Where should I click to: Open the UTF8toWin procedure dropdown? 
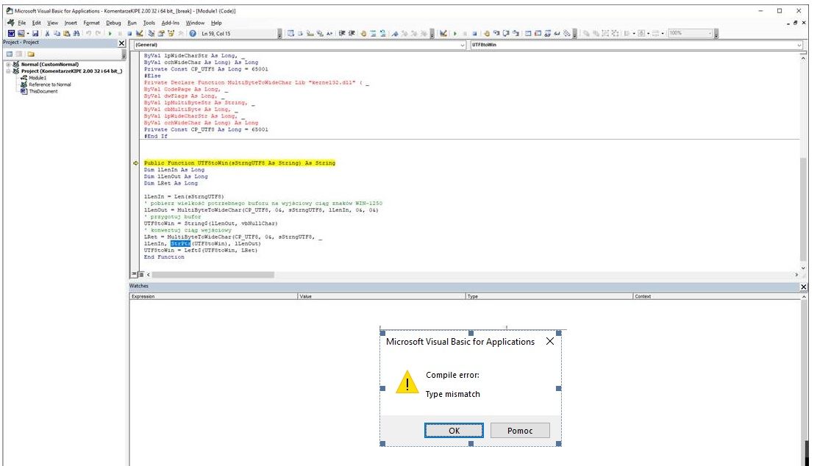tap(800, 46)
